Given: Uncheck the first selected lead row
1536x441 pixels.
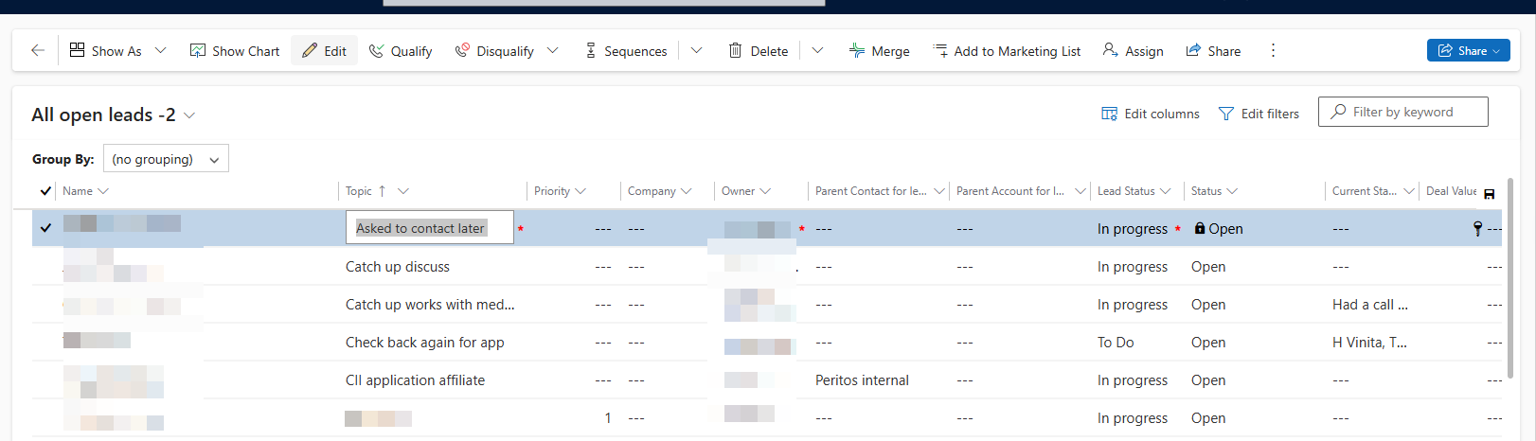Looking at the screenshot, I should click(x=45, y=228).
